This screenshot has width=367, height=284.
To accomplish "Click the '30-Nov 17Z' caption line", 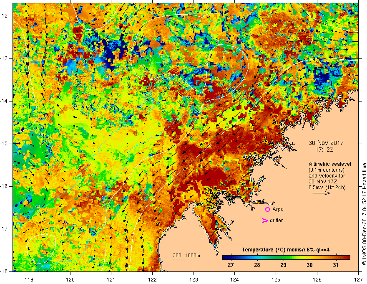I will click(323, 182).
